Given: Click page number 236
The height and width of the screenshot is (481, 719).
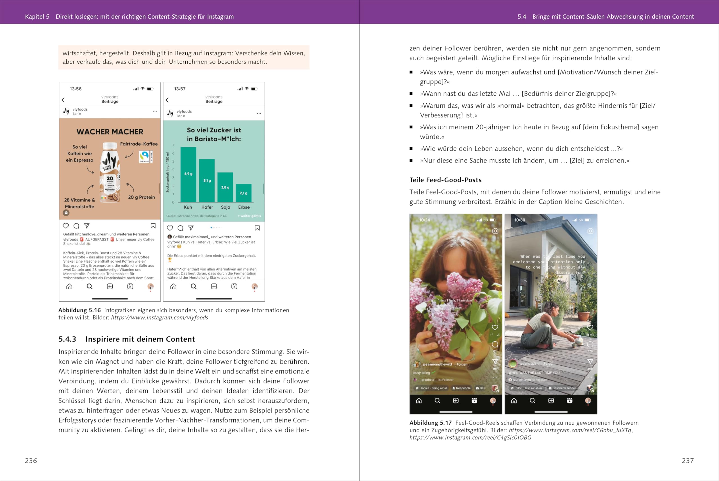Looking at the screenshot, I should pyautogui.click(x=31, y=461).
